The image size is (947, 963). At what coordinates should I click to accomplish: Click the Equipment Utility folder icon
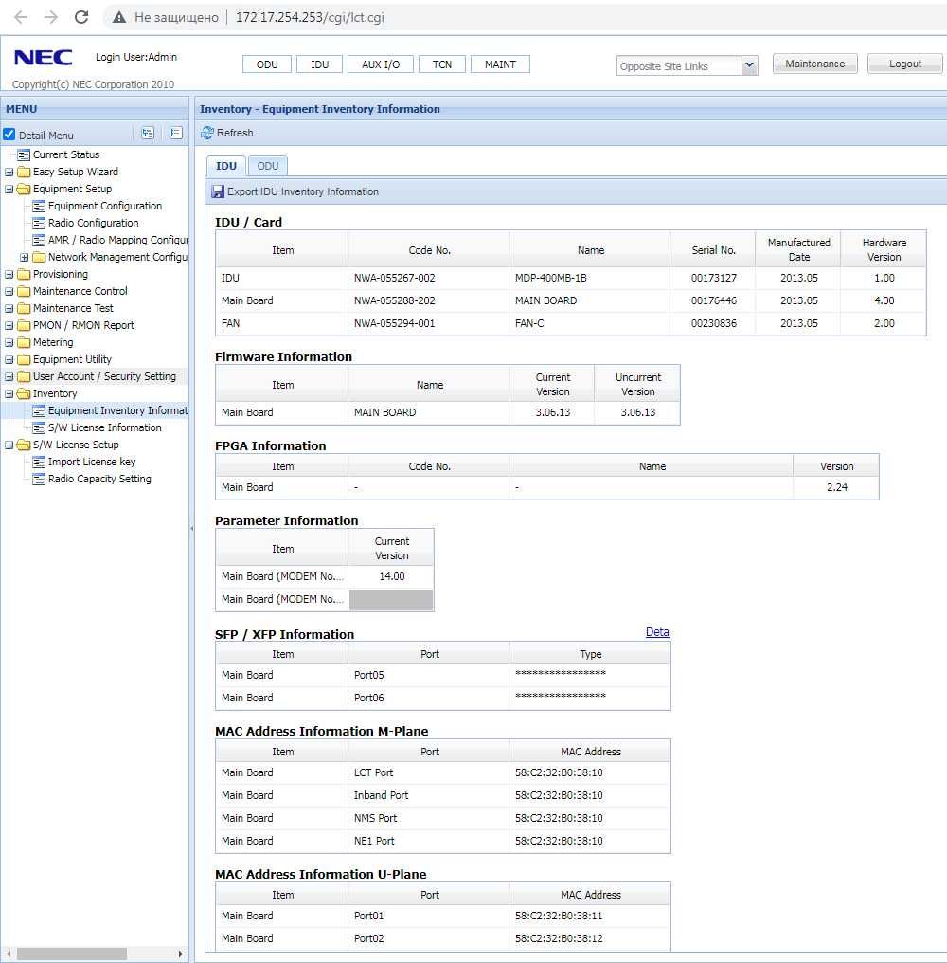24,359
